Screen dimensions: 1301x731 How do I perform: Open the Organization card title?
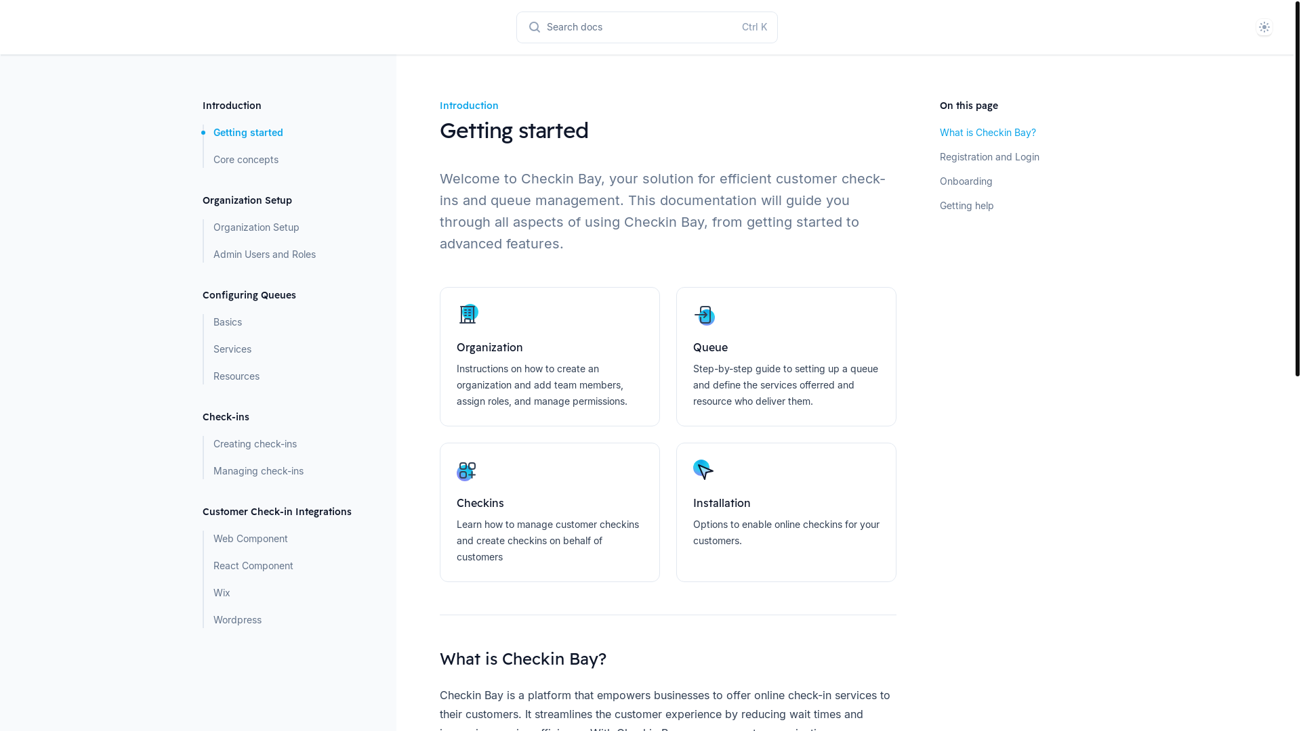(x=490, y=347)
